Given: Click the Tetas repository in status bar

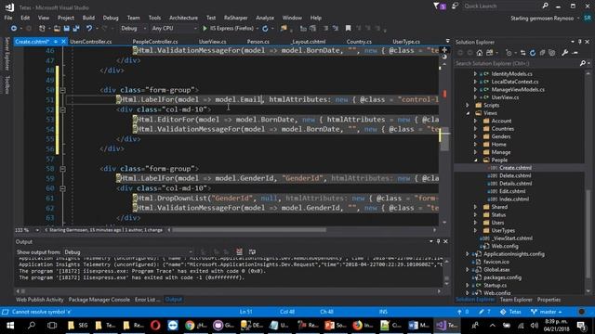Looking at the screenshot, I should pos(510,312).
